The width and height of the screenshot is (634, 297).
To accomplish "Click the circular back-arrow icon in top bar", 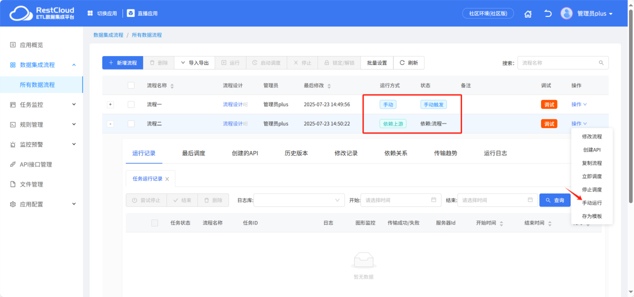I will point(547,13).
